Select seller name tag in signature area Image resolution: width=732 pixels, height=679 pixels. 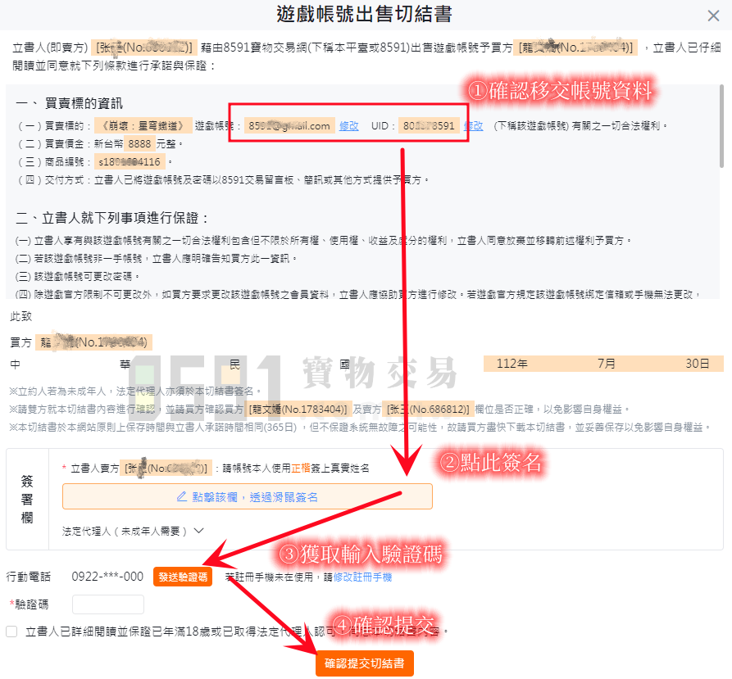click(166, 469)
